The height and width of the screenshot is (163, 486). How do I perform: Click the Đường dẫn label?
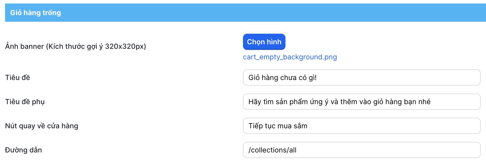24,150
